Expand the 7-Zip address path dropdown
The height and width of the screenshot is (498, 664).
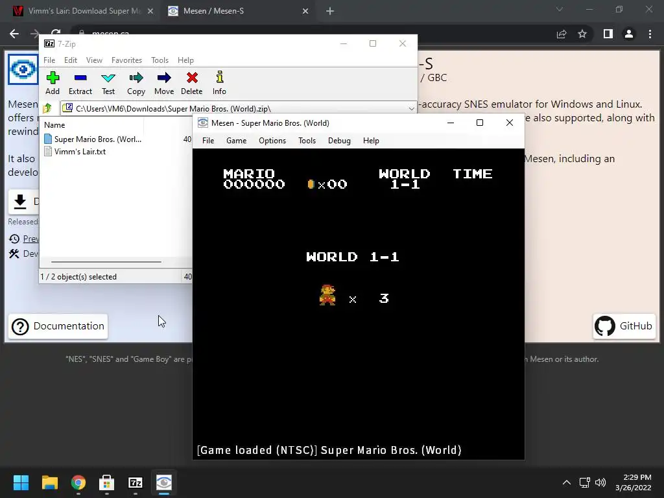(x=411, y=108)
